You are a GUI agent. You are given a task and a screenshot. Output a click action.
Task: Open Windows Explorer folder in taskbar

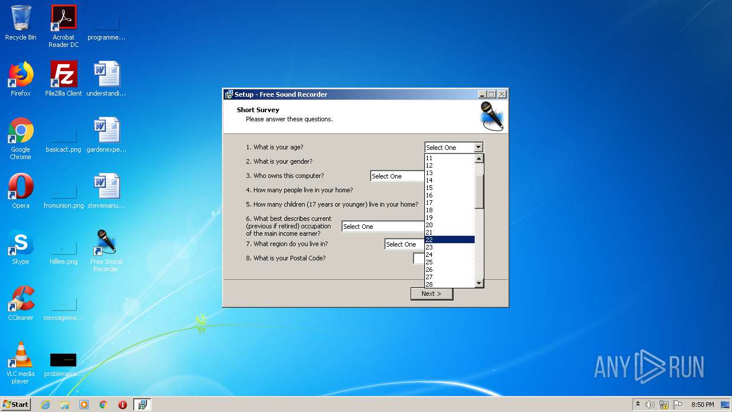[65, 405]
